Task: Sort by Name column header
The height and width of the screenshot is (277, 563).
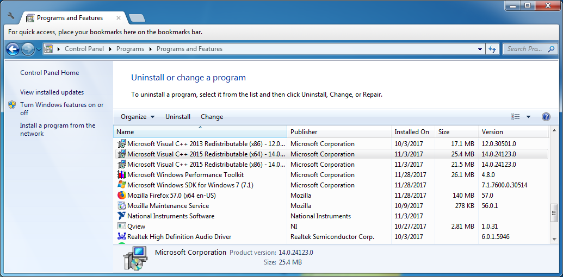Action: 200,132
